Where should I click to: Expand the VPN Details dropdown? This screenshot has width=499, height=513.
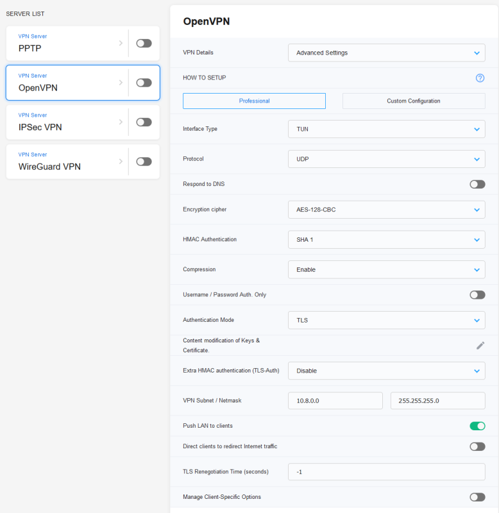tap(387, 53)
